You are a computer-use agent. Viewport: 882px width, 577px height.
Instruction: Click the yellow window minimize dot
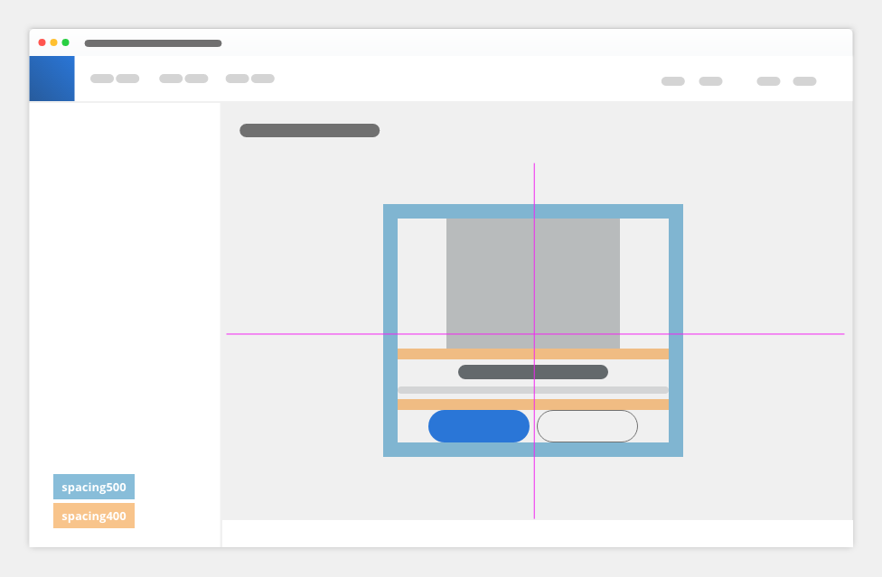click(53, 42)
